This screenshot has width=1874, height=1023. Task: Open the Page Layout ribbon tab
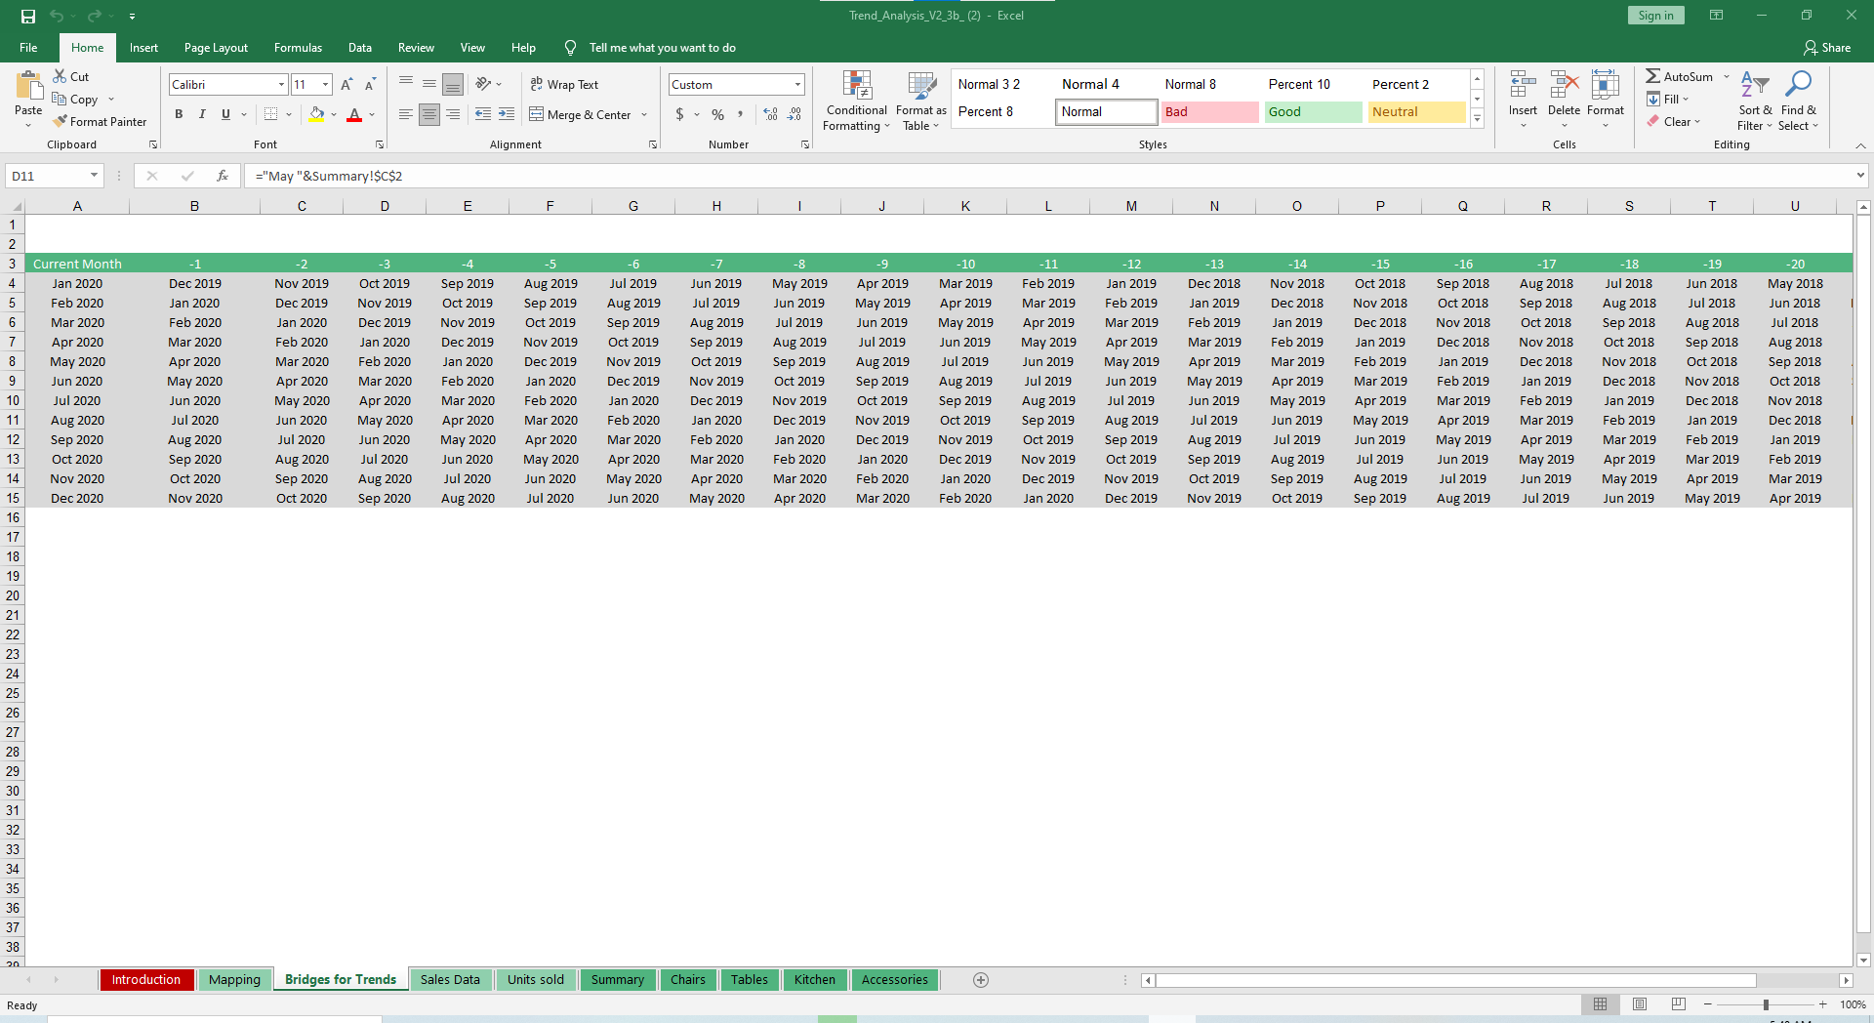(x=216, y=48)
